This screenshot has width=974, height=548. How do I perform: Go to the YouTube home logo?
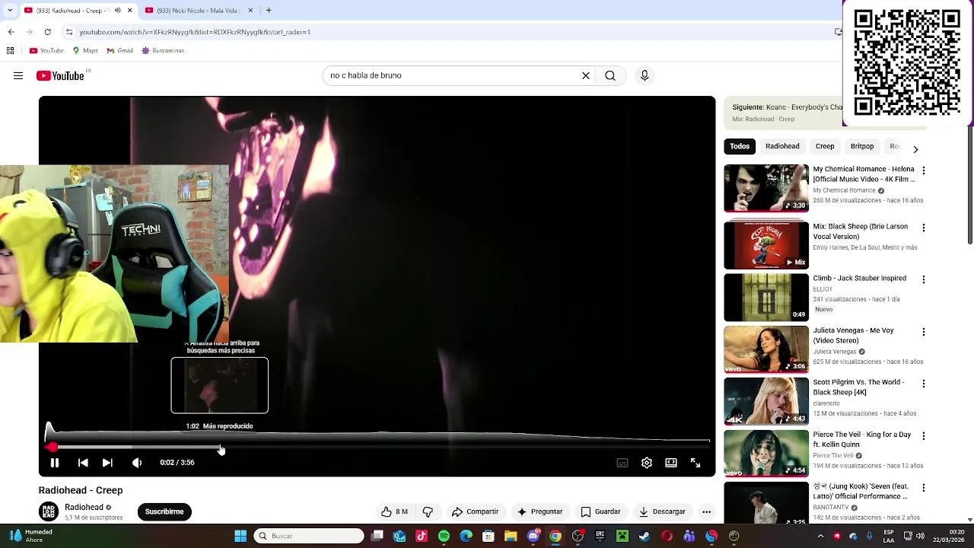(x=60, y=75)
